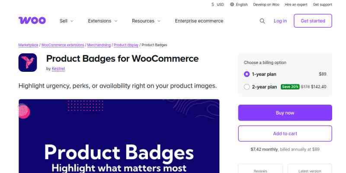Visit the Kestrel vendor link
Viewport: 346px width, 173px height.
(x=58, y=69)
